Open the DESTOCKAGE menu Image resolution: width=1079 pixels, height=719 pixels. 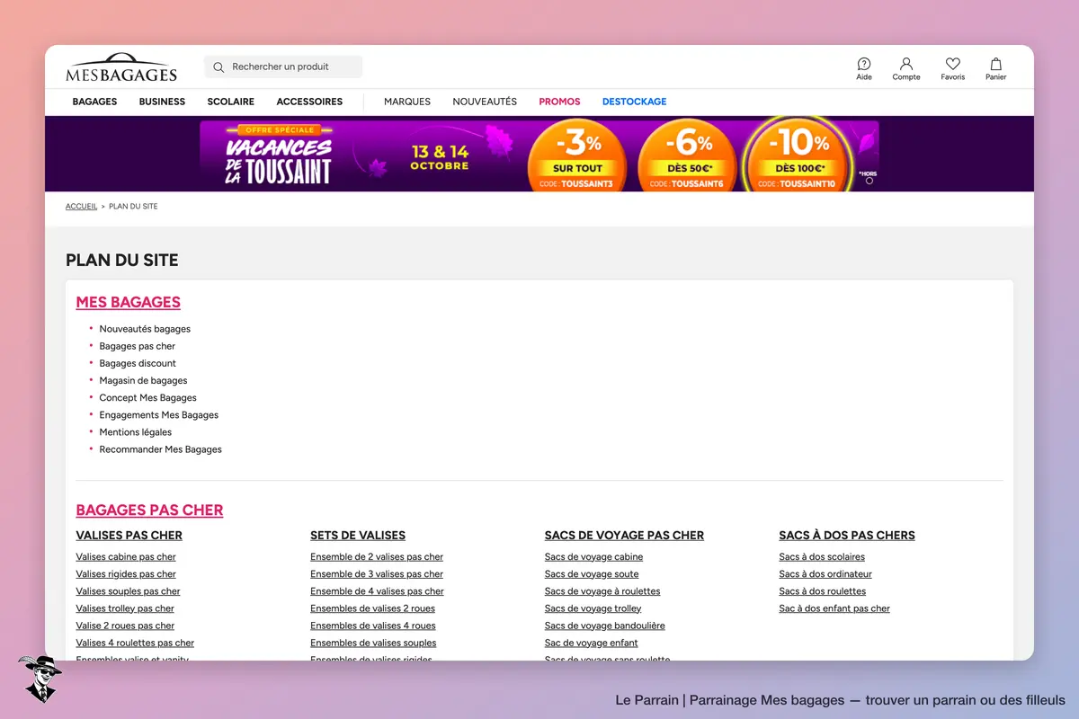click(x=635, y=102)
